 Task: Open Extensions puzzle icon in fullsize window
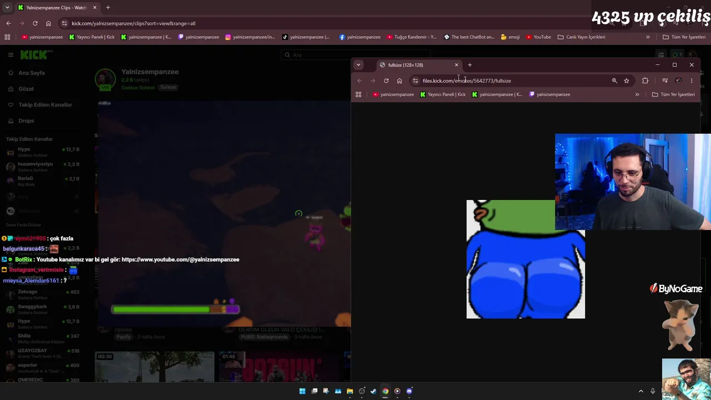point(645,81)
